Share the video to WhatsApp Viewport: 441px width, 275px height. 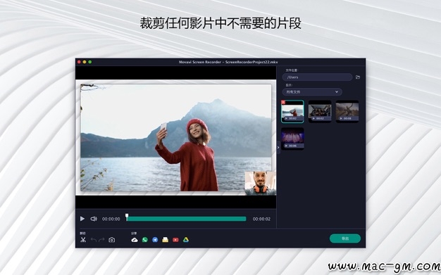pos(145,240)
